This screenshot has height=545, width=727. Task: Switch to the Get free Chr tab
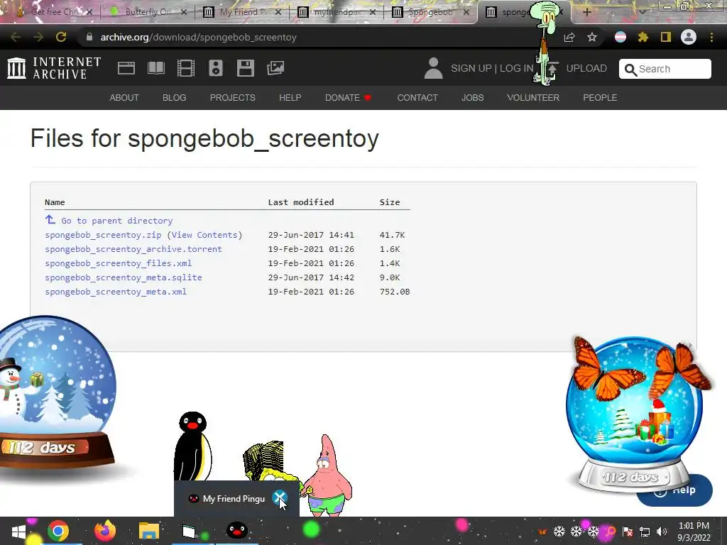pos(54,12)
